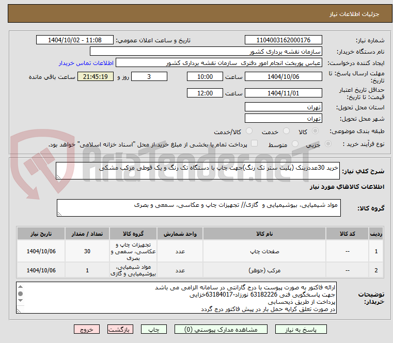Image resolution: width=393 pixels, height=343 pixels.
Task: Click the چاپ print button
Action: tap(154, 329)
